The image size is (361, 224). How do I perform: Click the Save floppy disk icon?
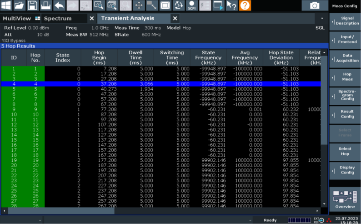click(32, 5)
